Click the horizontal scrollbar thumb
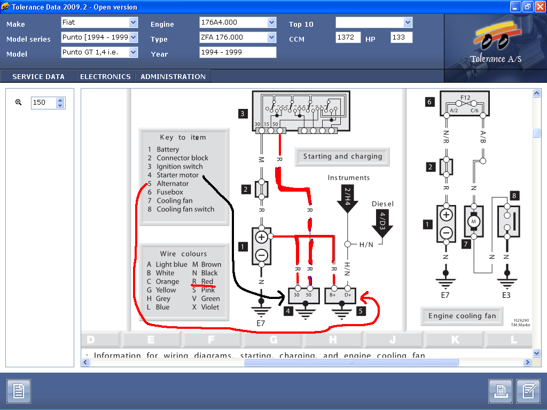This screenshot has width=547, height=410. (351, 362)
